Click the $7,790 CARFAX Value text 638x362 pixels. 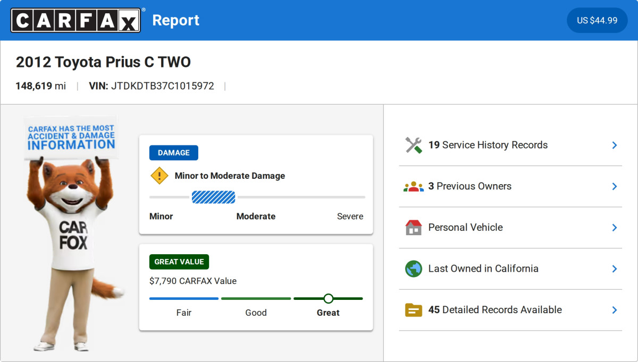[193, 281]
